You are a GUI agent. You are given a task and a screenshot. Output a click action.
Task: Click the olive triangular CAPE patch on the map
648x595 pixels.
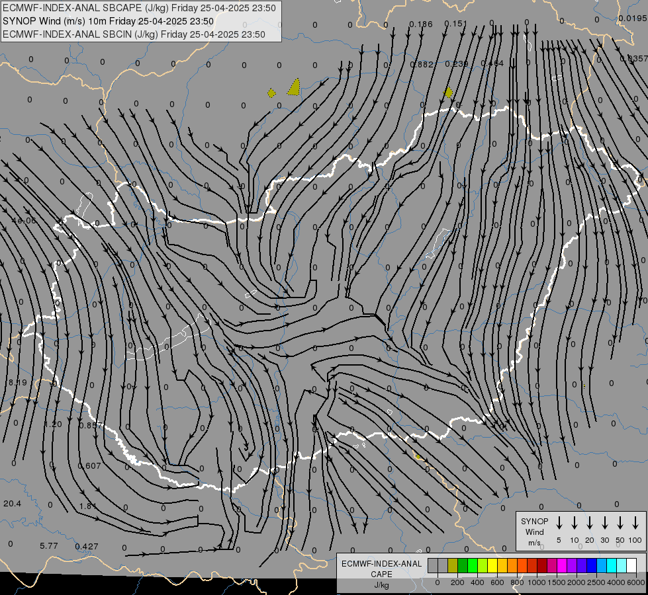(x=295, y=88)
